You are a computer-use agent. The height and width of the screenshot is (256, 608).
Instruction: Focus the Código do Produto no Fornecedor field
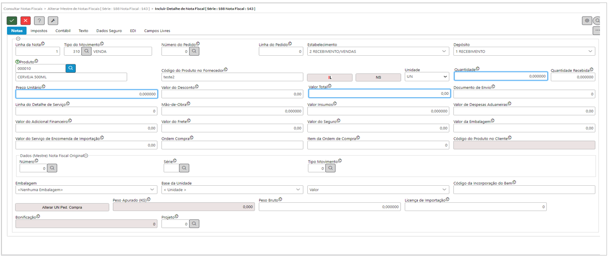[232, 77]
